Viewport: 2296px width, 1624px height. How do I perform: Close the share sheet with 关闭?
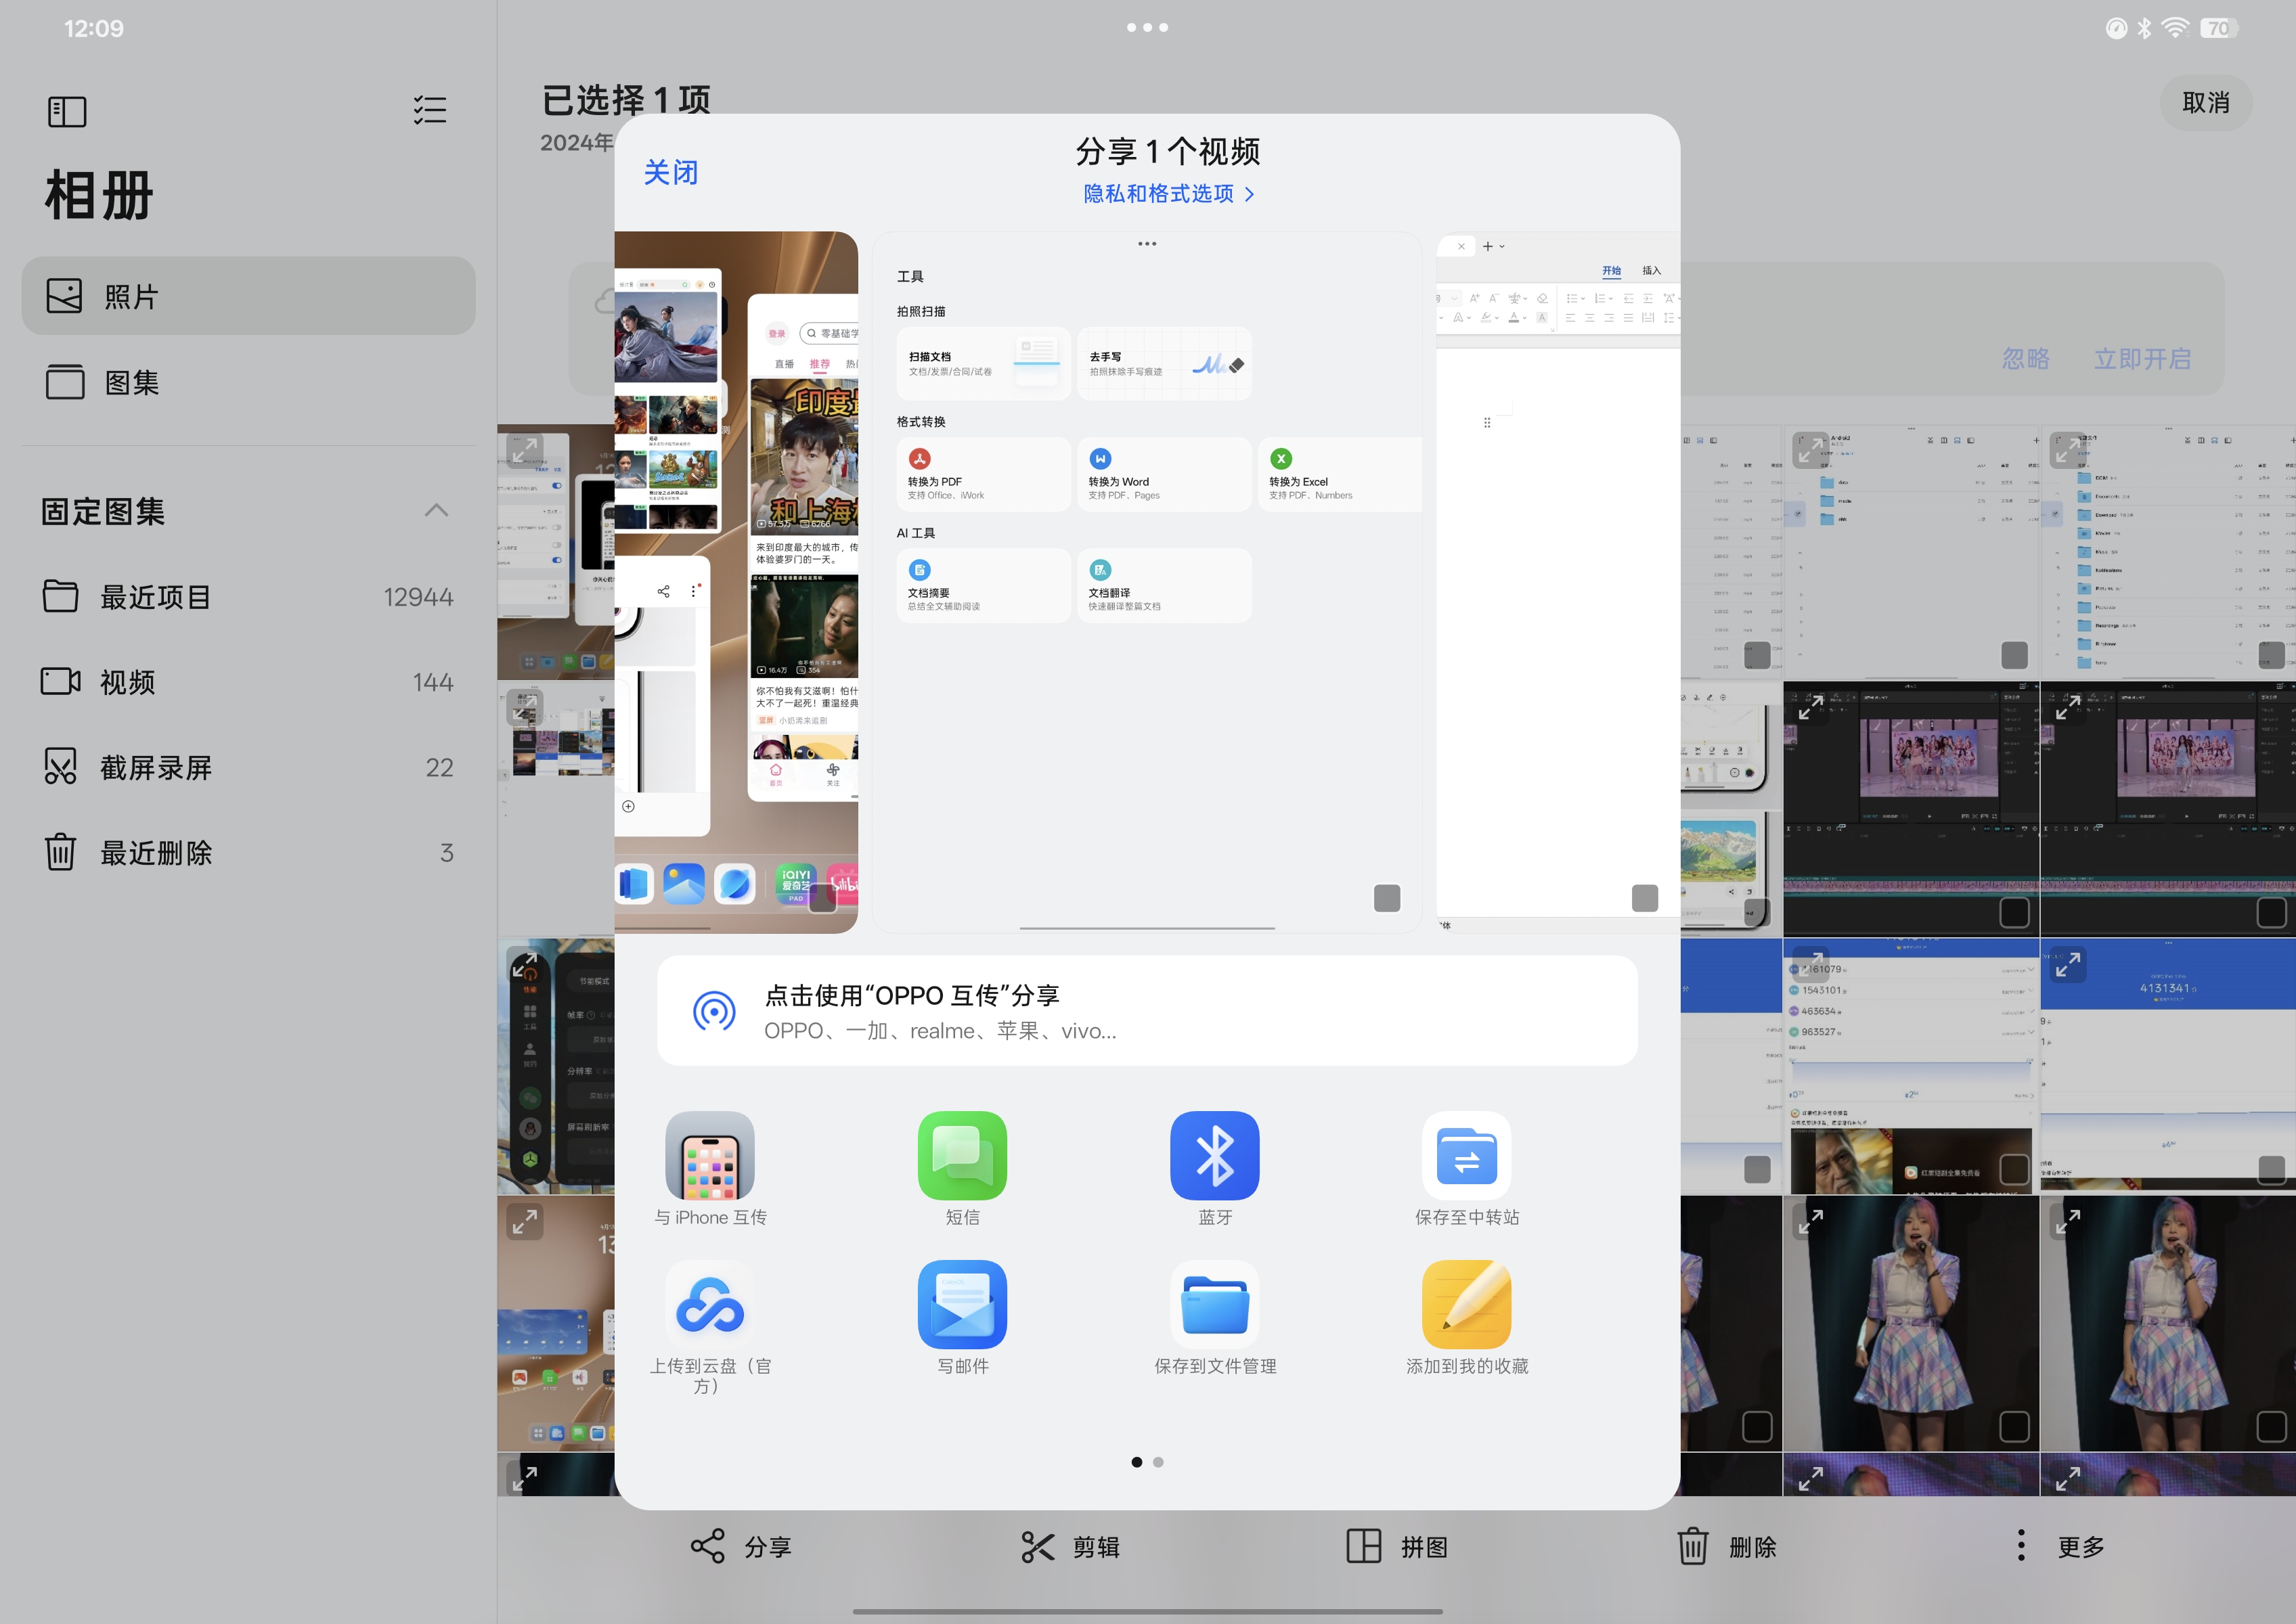pyautogui.click(x=670, y=172)
